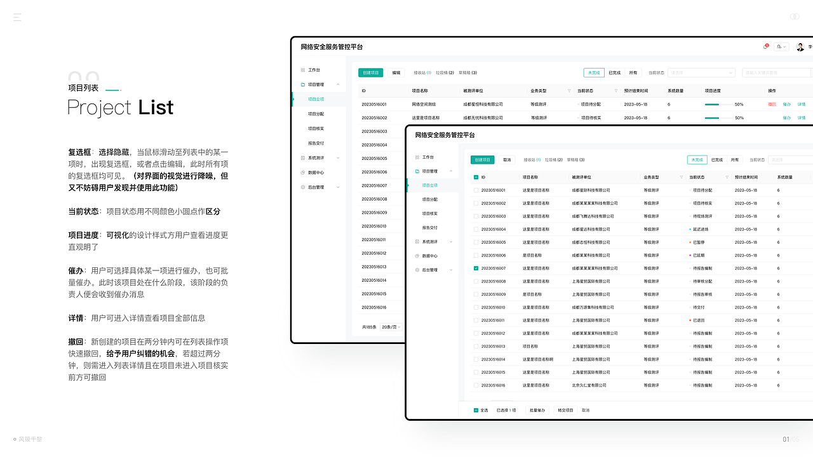
Task: Click 工作台 grid icon in front window sidebar
Action: (x=417, y=157)
